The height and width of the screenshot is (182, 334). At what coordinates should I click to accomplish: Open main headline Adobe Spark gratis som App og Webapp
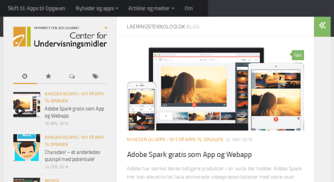coord(189,154)
